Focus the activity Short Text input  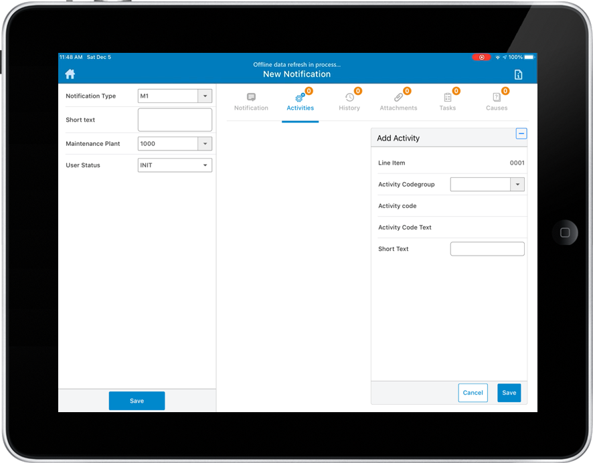[x=487, y=249]
